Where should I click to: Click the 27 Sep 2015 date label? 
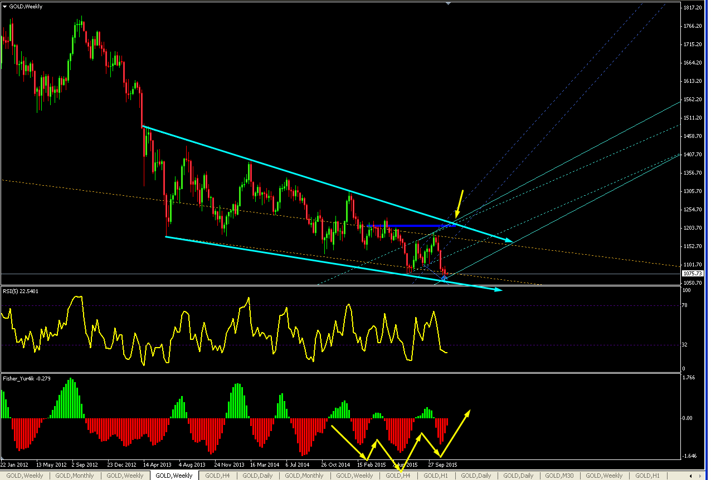pos(443,464)
